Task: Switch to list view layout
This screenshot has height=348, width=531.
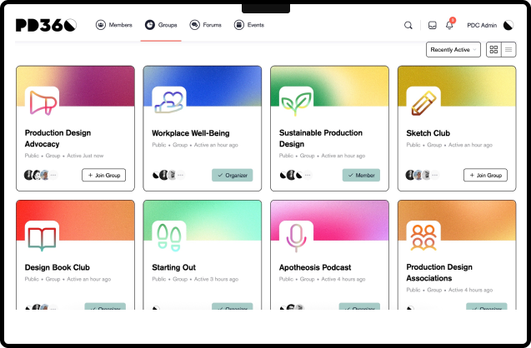Action: click(x=508, y=50)
